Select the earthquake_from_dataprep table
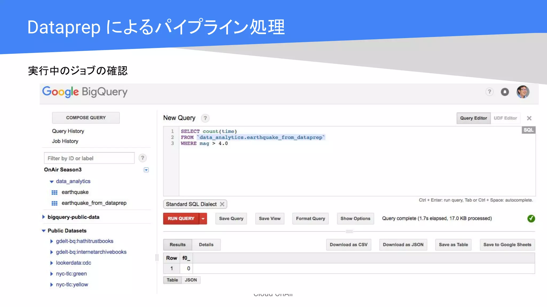 click(94, 203)
